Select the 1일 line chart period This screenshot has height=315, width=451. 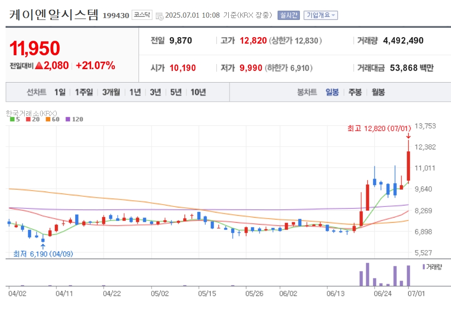[x=60, y=92]
